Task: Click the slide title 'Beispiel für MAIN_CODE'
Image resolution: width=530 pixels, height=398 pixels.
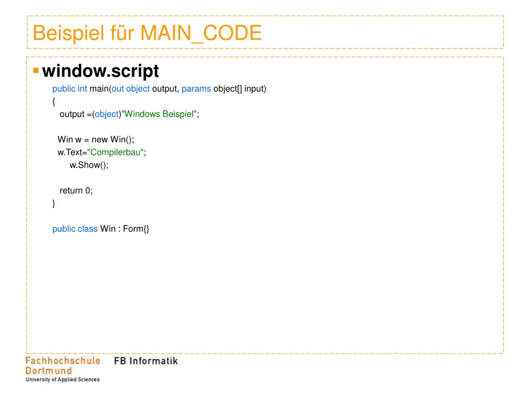Action: click(147, 33)
